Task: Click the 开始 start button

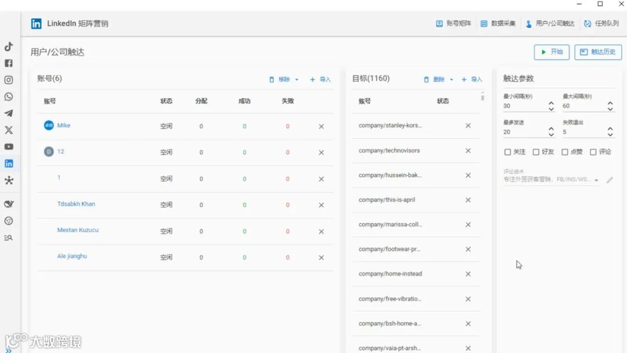Action: 552,52
